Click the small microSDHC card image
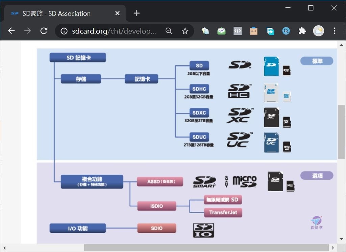Viewport: 346px width, 252px height. point(287,97)
